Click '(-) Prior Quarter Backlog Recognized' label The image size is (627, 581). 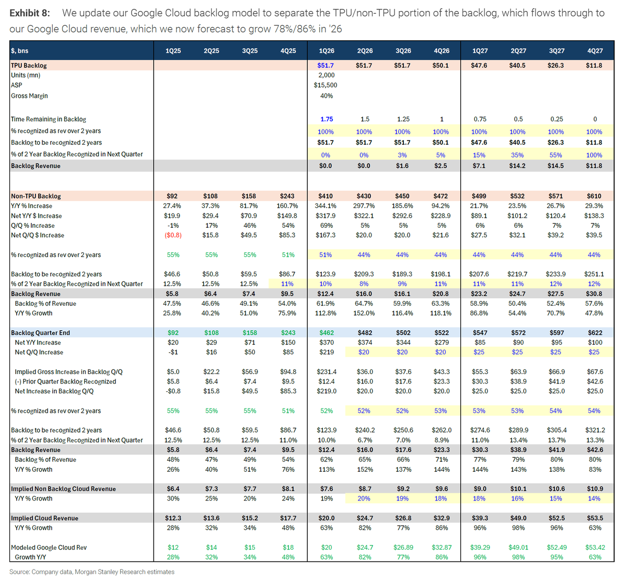tap(65, 381)
